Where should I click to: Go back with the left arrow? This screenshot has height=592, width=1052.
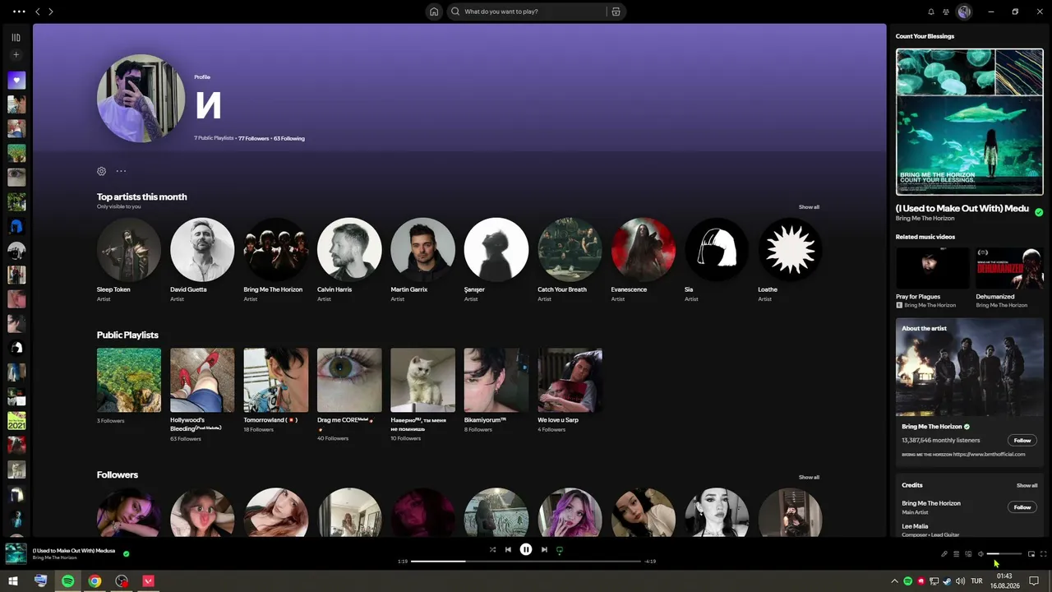37,12
